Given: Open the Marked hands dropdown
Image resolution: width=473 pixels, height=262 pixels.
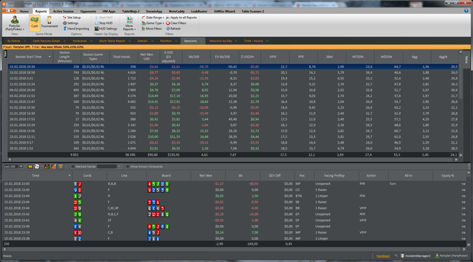Looking at the screenshot, I should coord(119,166).
